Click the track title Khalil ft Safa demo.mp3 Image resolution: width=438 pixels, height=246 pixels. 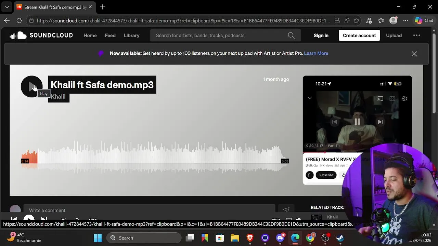[x=102, y=85]
